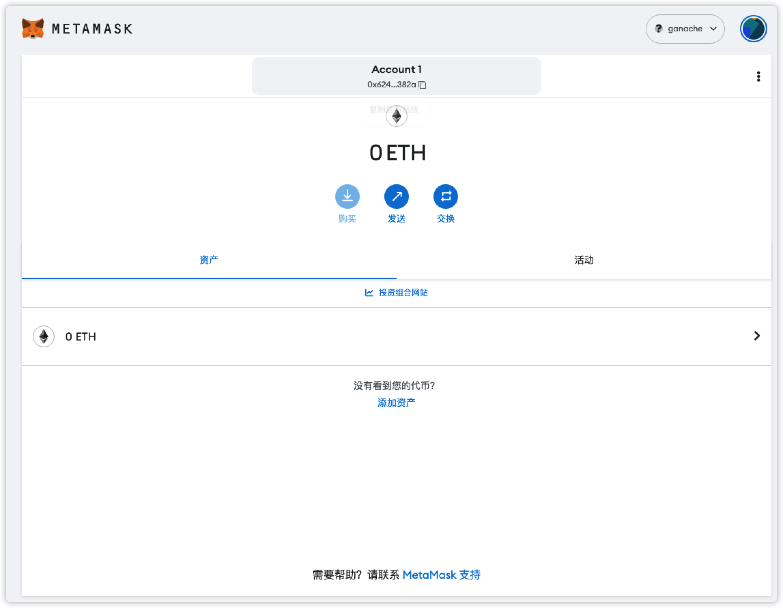Click the METAMASK wordmark text

pos(92,29)
